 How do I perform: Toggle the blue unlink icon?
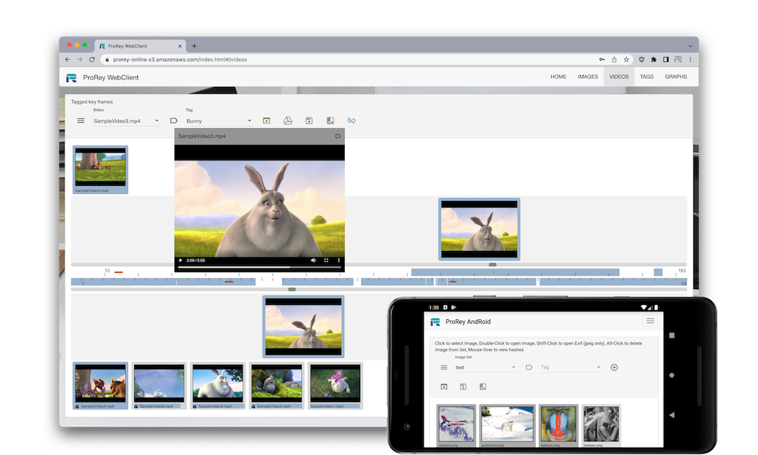pos(352,121)
